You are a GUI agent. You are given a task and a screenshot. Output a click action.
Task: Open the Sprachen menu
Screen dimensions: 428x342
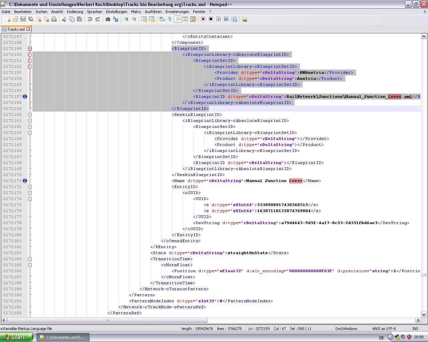[94, 12]
